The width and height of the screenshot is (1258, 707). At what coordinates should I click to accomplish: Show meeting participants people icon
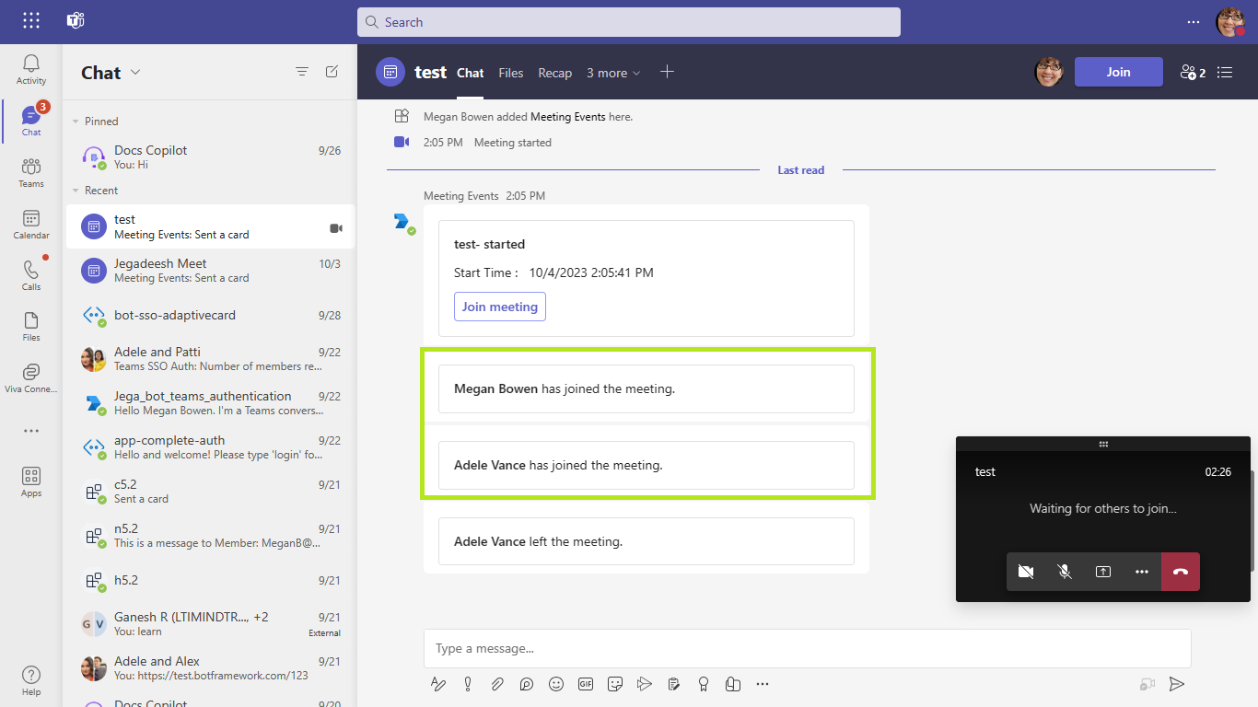point(1193,72)
